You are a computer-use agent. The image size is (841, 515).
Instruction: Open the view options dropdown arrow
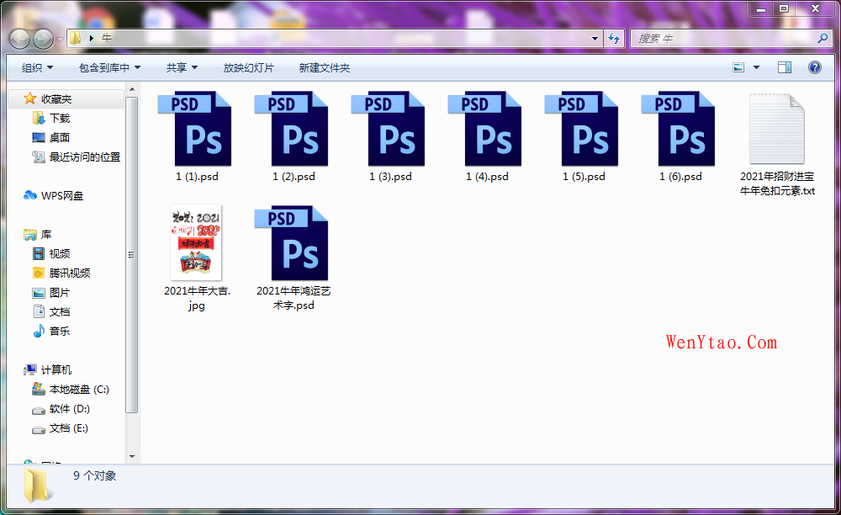756,67
